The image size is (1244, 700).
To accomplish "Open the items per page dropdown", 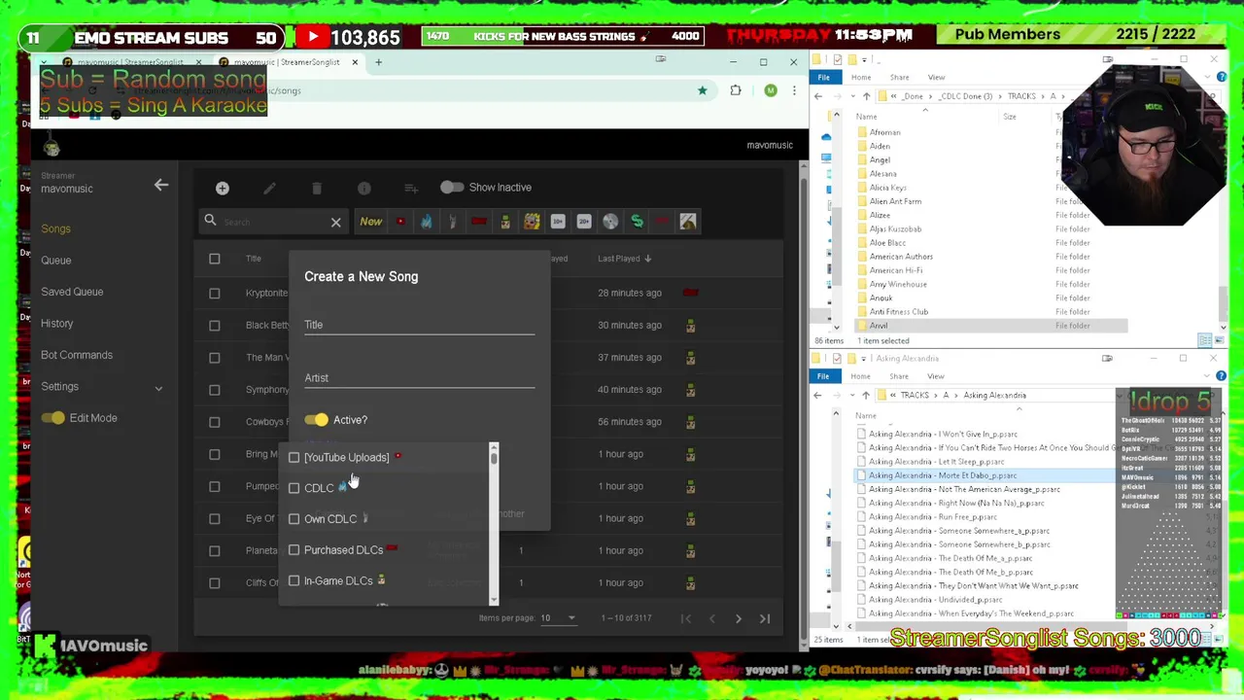I will (558, 618).
